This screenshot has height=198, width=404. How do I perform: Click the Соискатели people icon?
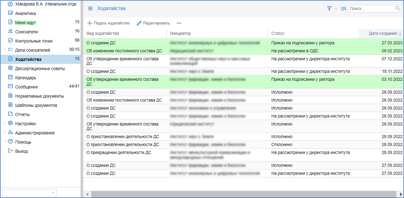[x=10, y=32]
